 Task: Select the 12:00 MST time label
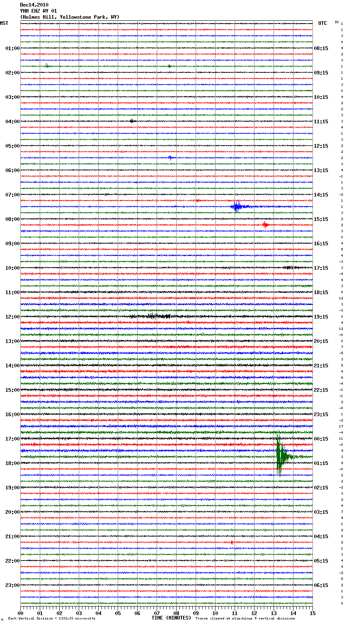click(13, 317)
